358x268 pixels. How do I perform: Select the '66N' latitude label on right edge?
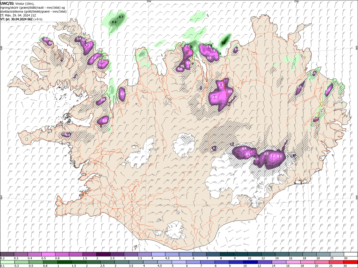tap(357, 48)
